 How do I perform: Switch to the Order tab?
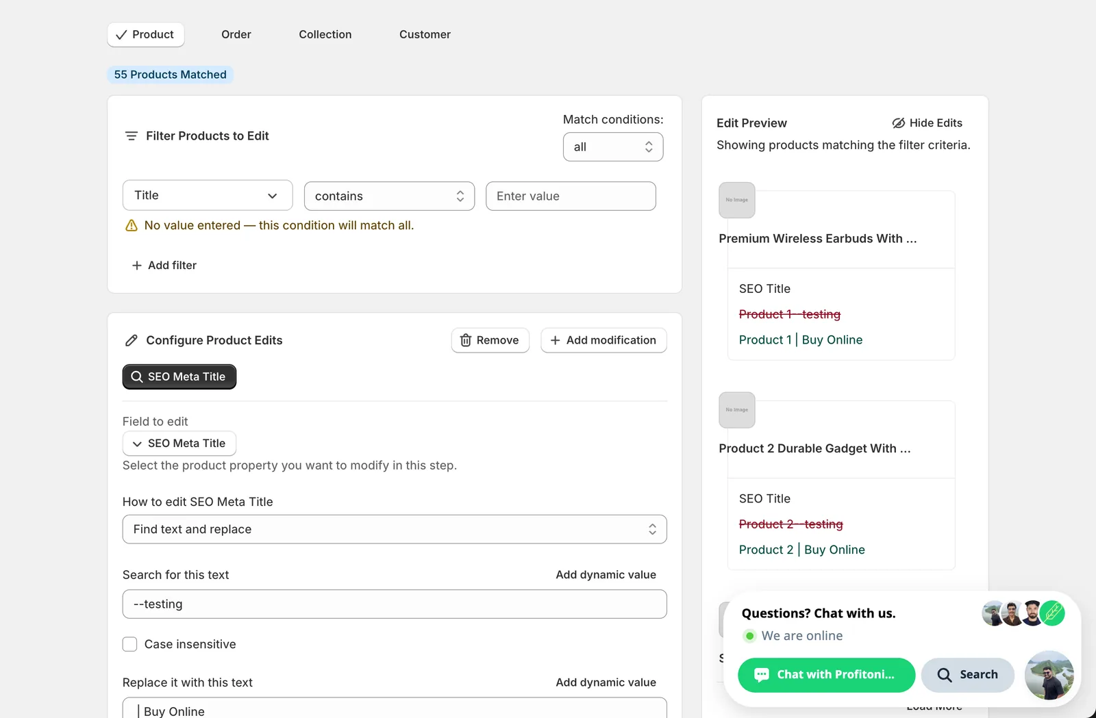(236, 34)
